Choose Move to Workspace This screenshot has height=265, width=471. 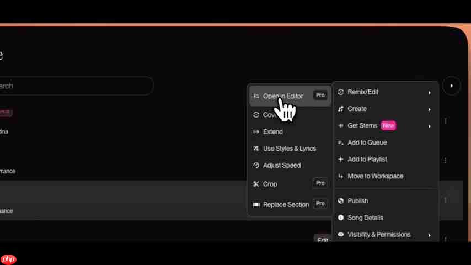386,176
